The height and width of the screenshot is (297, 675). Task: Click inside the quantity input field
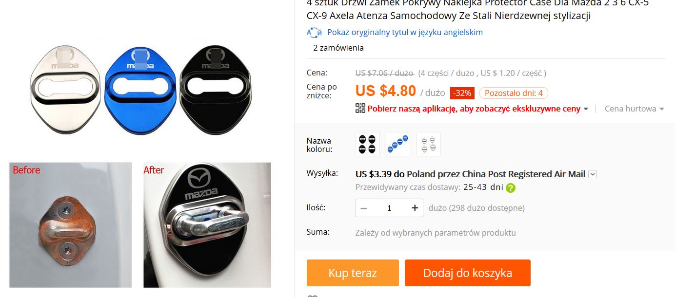389,208
